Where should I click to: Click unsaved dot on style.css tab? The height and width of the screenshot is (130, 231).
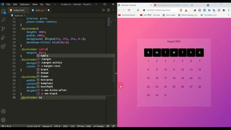click(48, 10)
